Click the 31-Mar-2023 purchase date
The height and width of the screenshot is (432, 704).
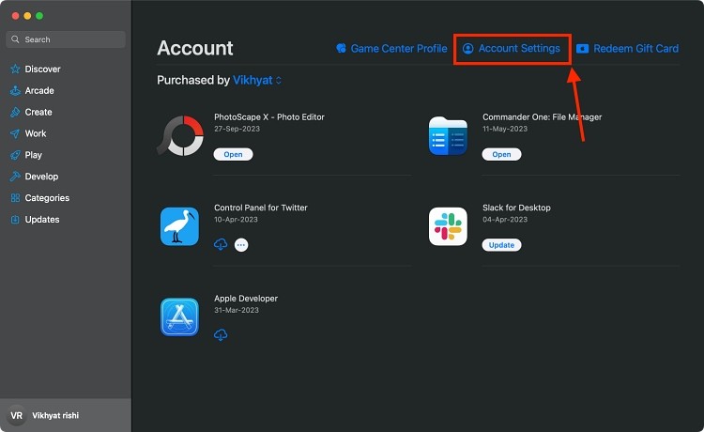click(x=237, y=310)
